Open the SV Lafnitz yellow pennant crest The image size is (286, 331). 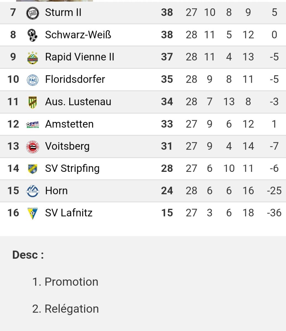pyautogui.click(x=33, y=213)
